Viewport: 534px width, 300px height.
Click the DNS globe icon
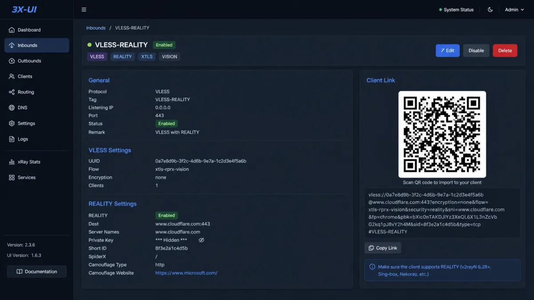tap(12, 108)
